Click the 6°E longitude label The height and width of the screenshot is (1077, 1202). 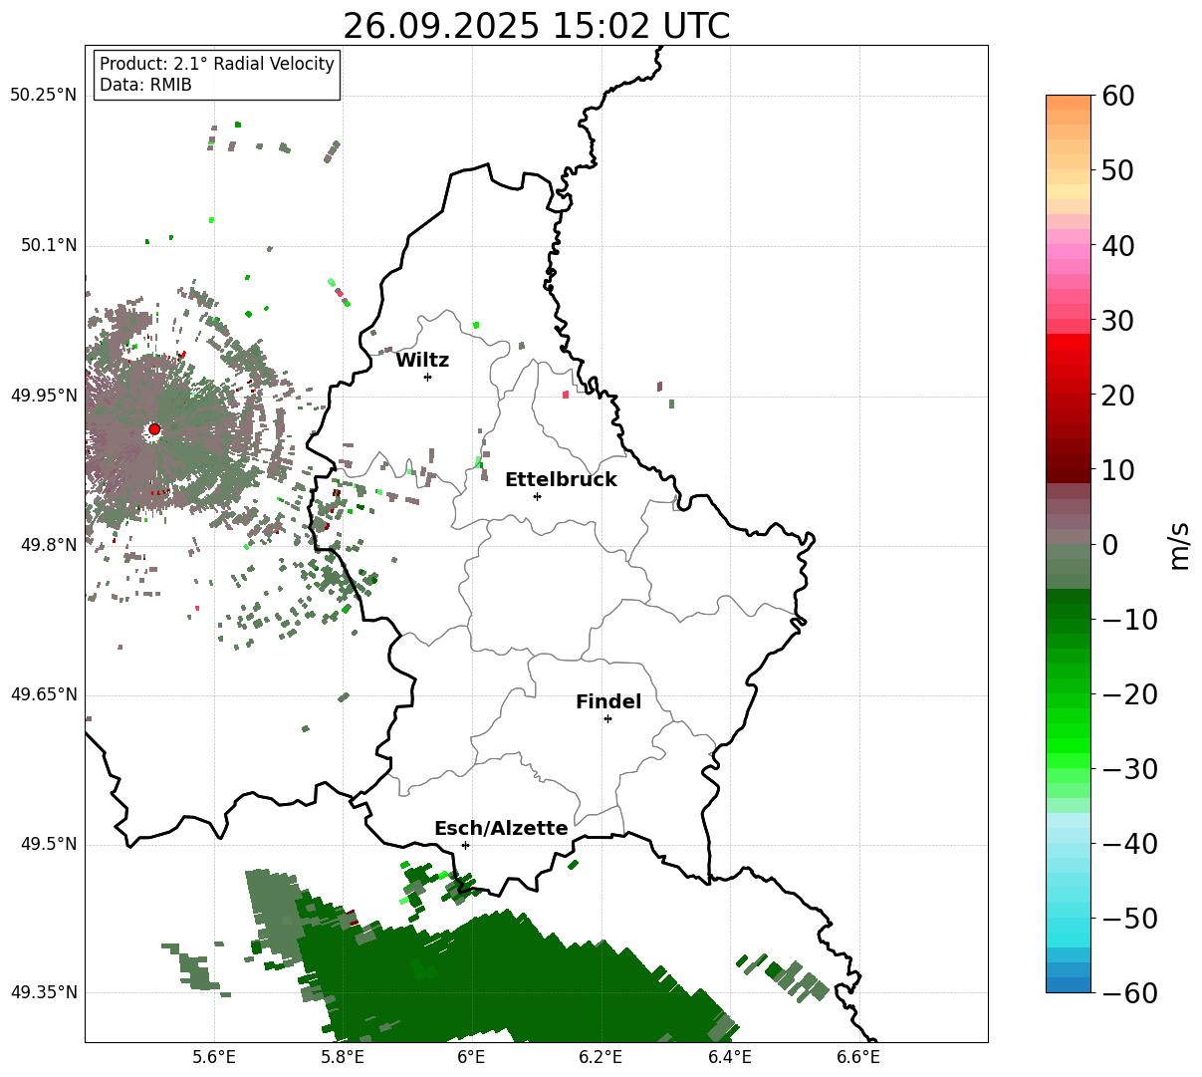pyautogui.click(x=472, y=1057)
